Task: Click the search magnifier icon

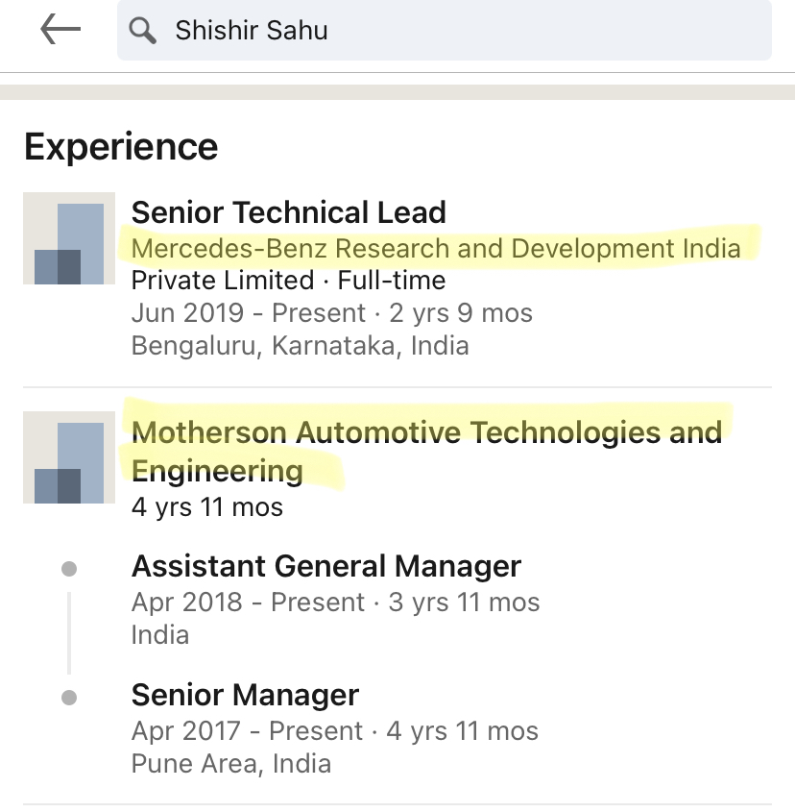Action: pos(143,31)
